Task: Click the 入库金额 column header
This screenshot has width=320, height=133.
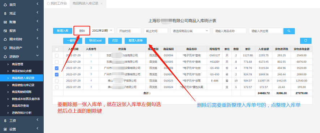Action: pos(263,49)
